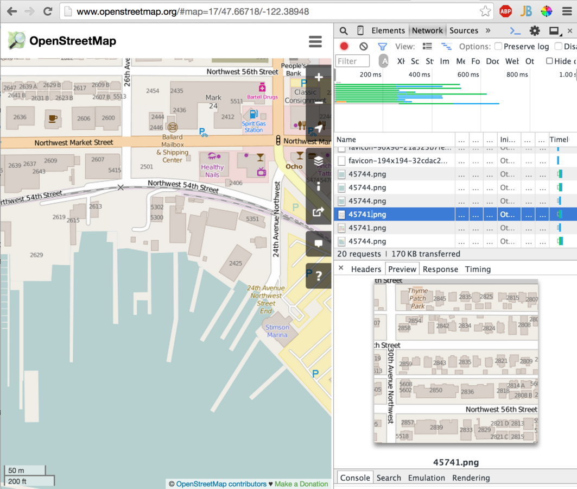The height and width of the screenshot is (489, 577).
Task: Open the Response tab of request details
Action: click(x=440, y=269)
